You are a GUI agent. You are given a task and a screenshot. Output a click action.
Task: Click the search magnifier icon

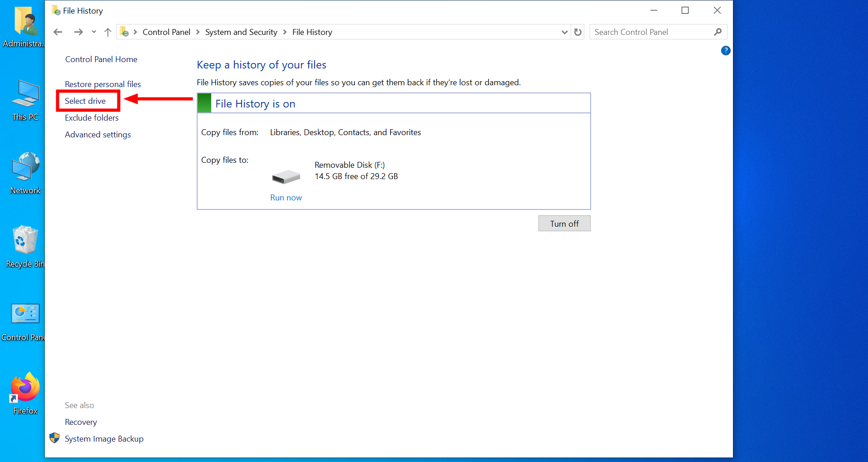point(718,32)
